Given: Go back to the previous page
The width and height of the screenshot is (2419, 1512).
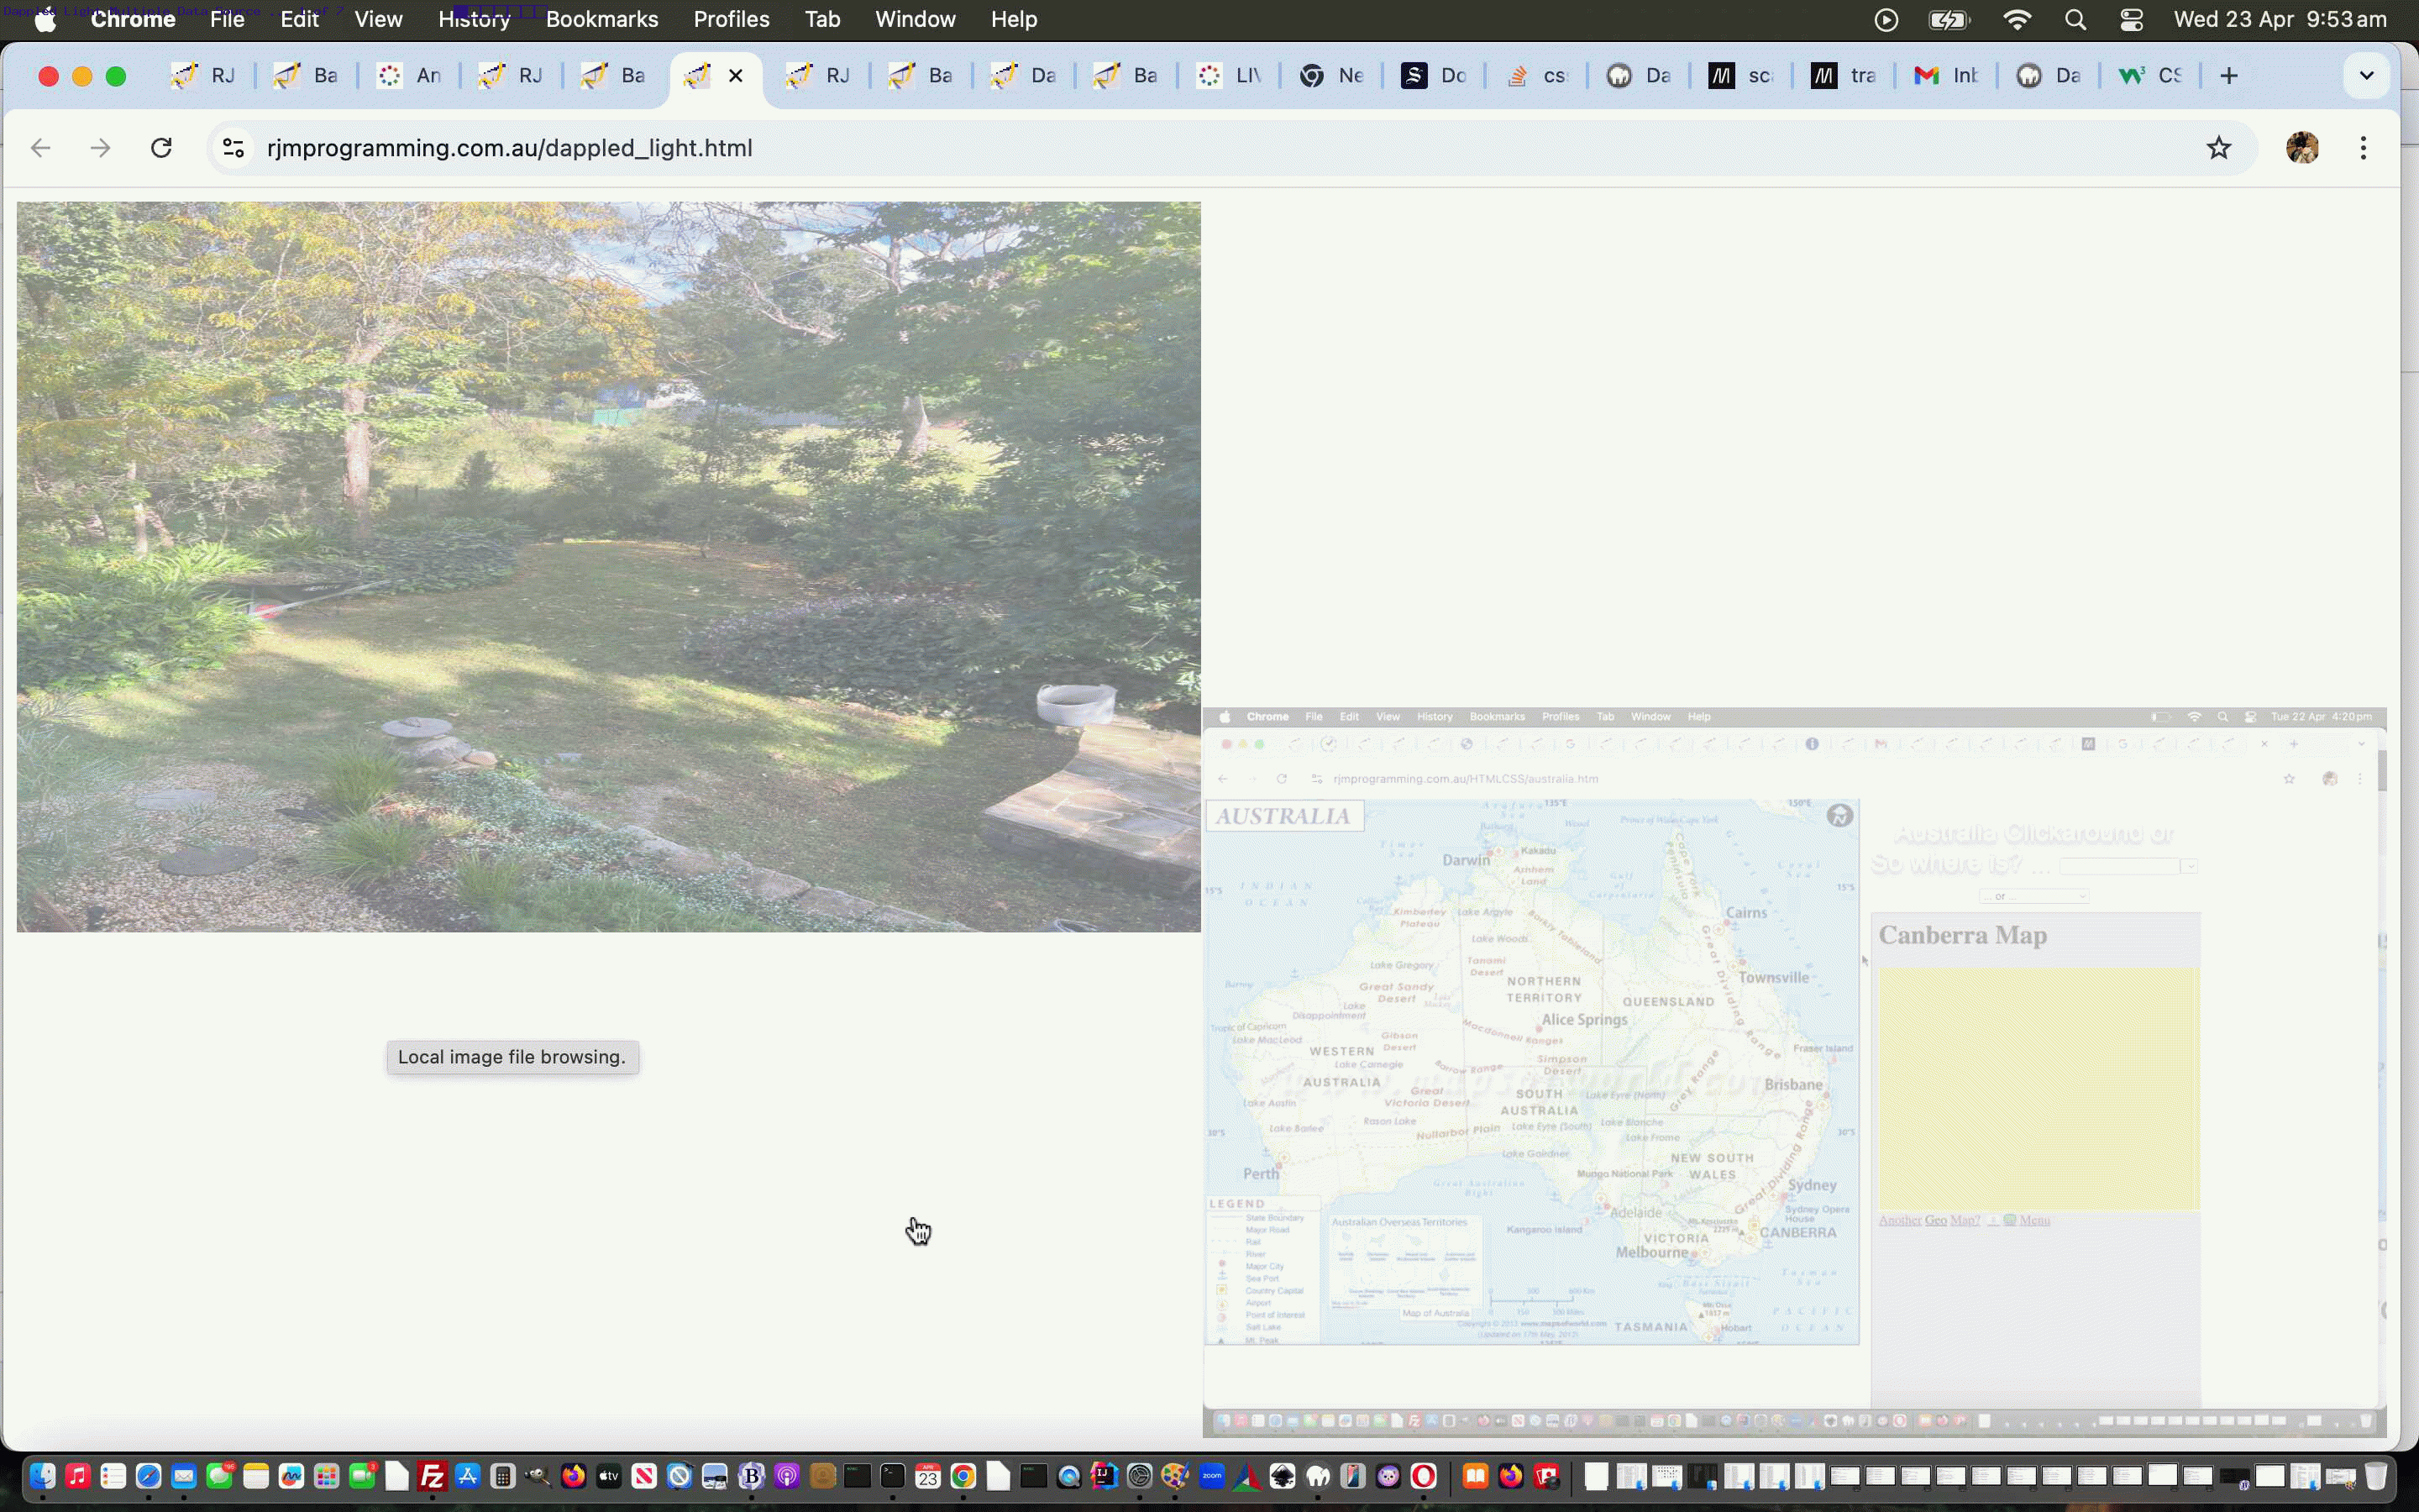Looking at the screenshot, I should point(40,148).
